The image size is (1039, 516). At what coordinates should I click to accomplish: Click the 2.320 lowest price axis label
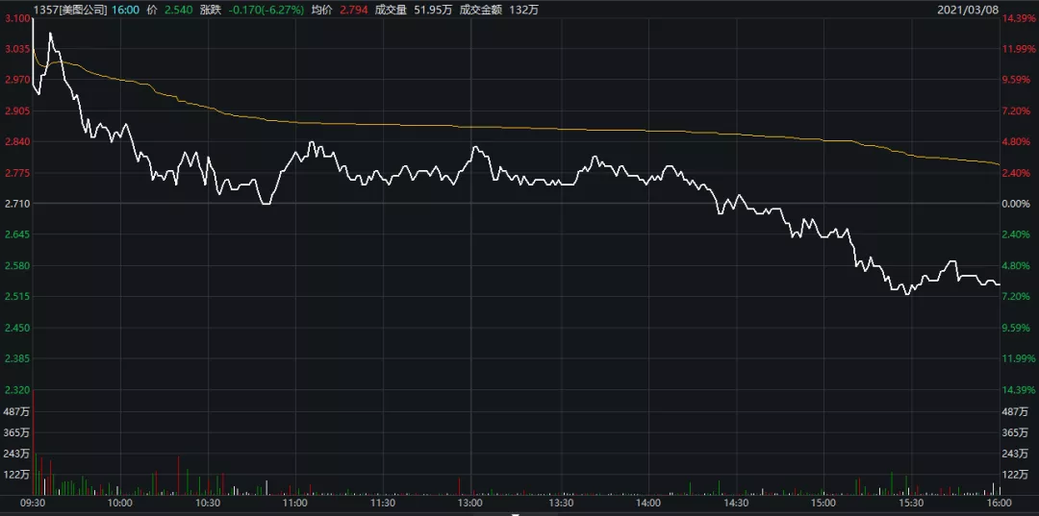(16, 390)
